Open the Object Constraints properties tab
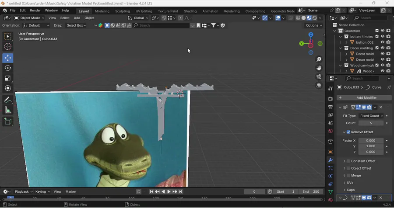 click(331, 184)
